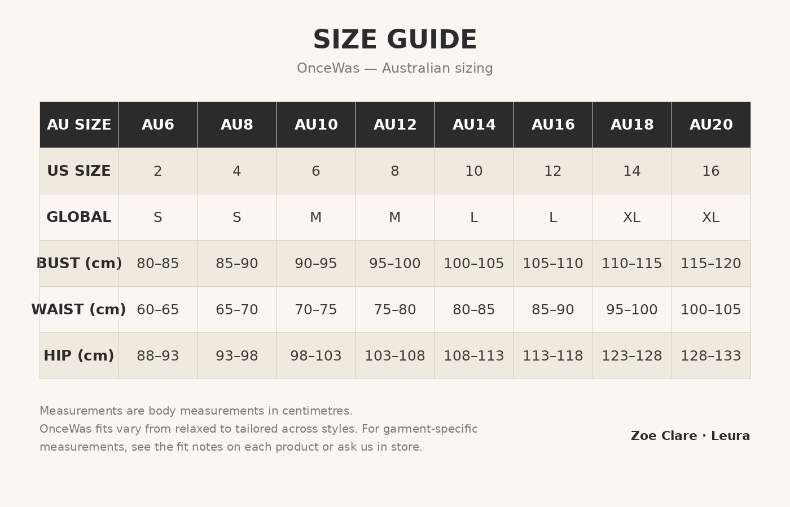The image size is (790, 507).
Task: Select the bust value 80–85
Action: 158,264
